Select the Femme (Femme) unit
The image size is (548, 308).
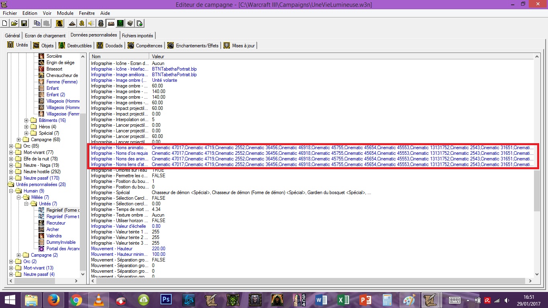pyautogui.click(x=62, y=82)
